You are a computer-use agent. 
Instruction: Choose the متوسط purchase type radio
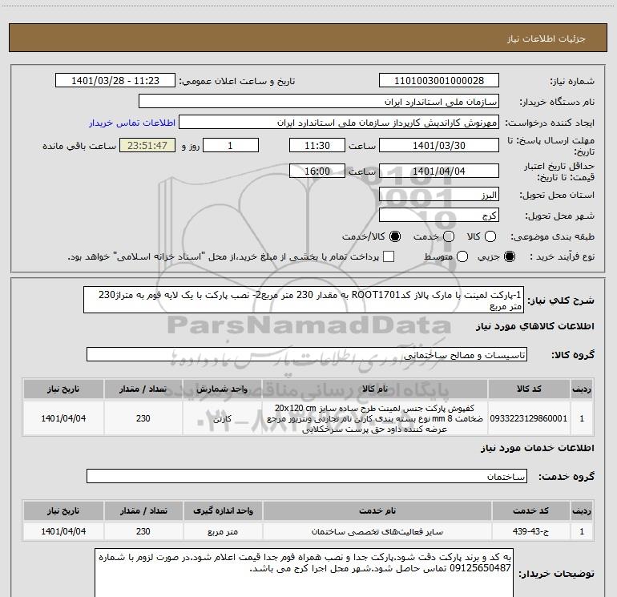point(462,256)
